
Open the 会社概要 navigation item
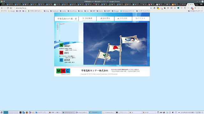pos(88,19)
